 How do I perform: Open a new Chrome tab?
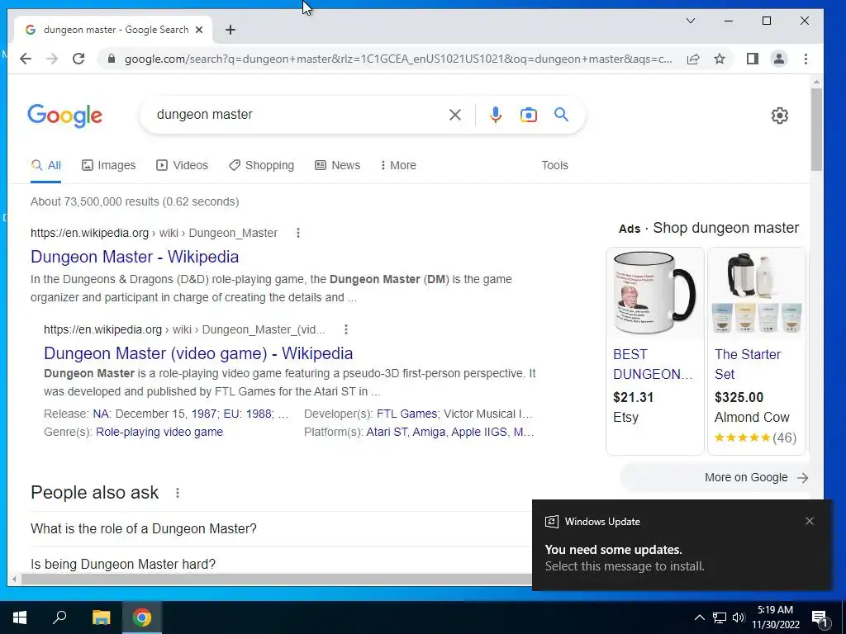click(x=231, y=30)
